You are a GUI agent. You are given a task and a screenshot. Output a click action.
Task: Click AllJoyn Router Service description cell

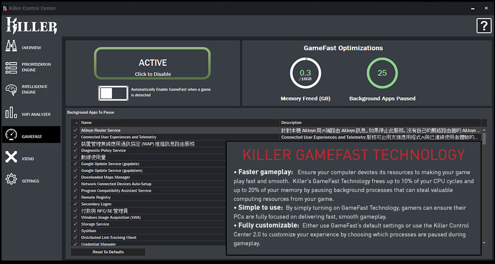[x=380, y=130]
